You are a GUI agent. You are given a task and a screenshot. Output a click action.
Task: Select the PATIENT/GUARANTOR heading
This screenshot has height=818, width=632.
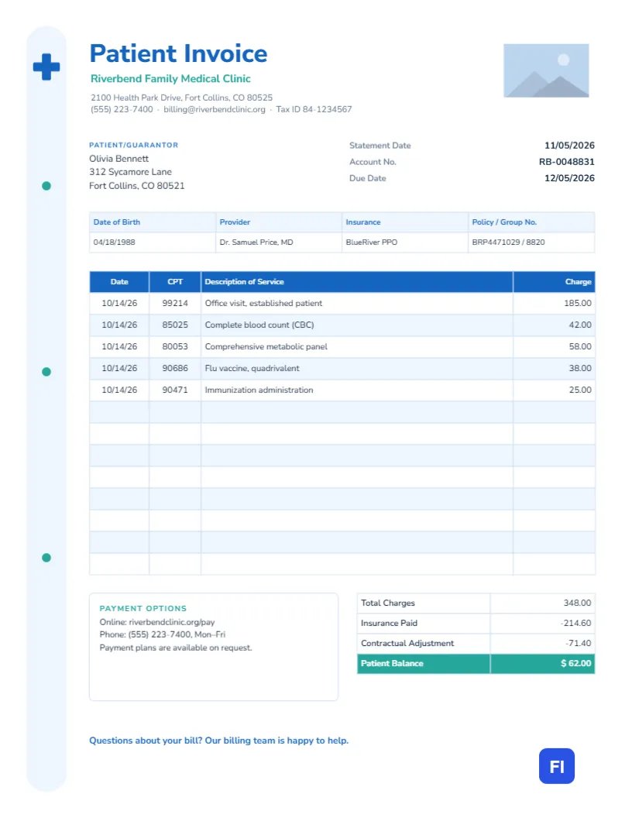click(133, 145)
